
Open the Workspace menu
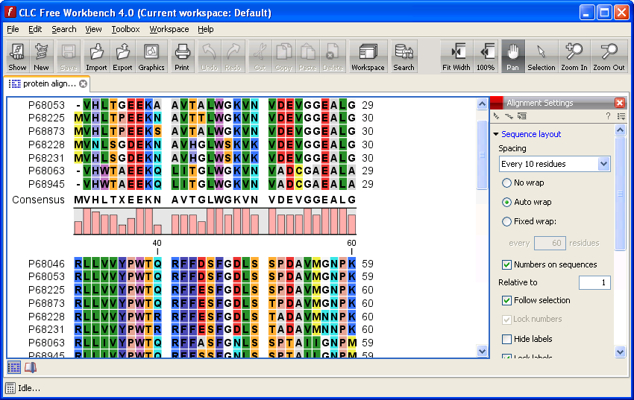tap(169, 29)
